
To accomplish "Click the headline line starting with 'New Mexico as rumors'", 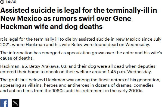I will click(x=66, y=18).
